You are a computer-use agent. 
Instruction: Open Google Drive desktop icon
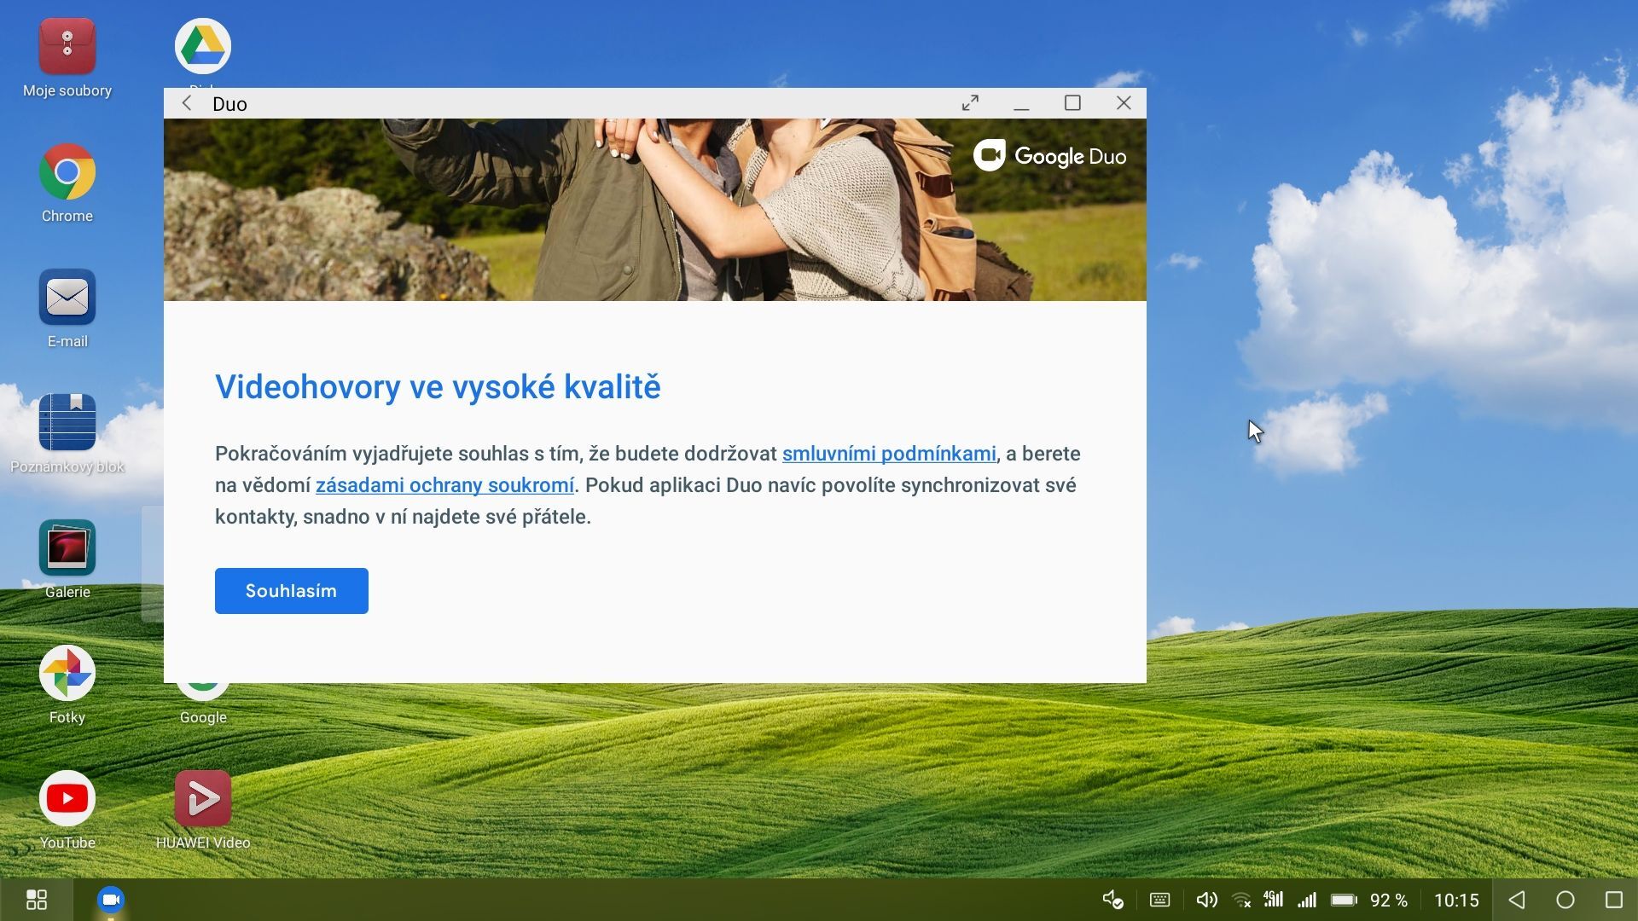coord(203,46)
